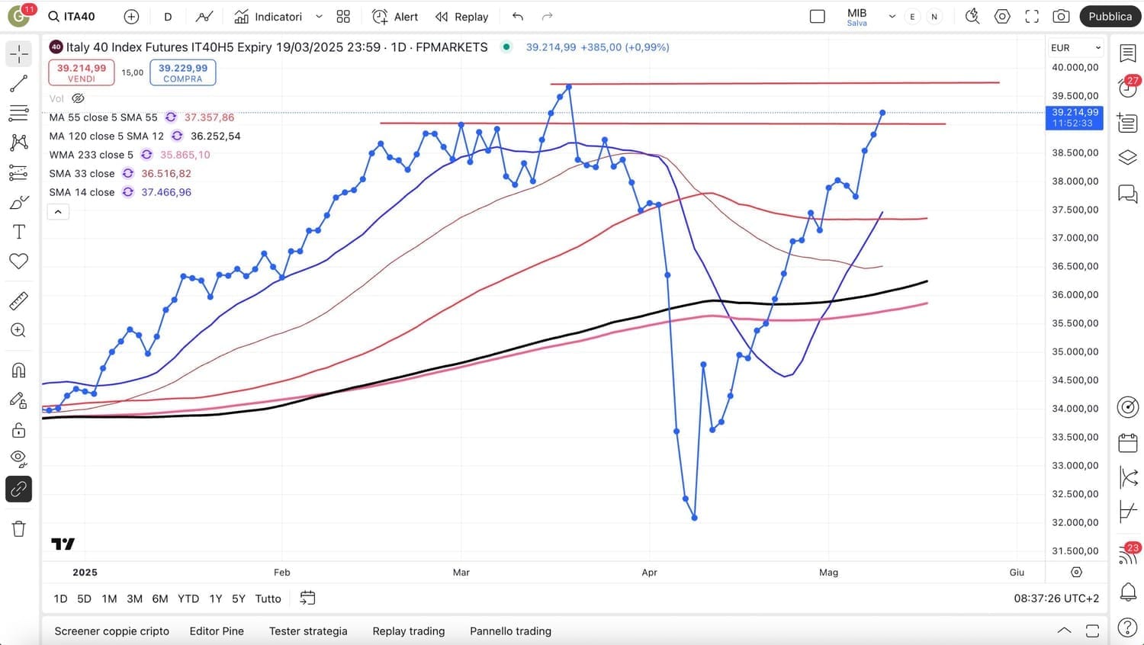Activate the magnet snap mode

18,371
